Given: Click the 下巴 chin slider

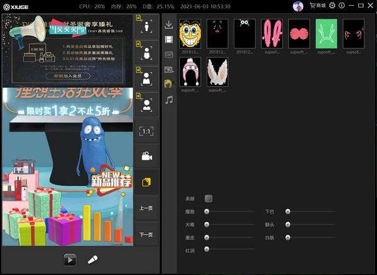Looking at the screenshot, I should [310, 212].
